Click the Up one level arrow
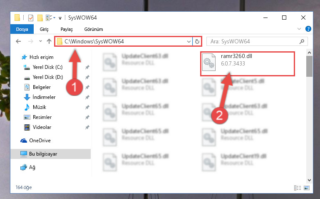The image size is (320, 199). click(x=49, y=42)
